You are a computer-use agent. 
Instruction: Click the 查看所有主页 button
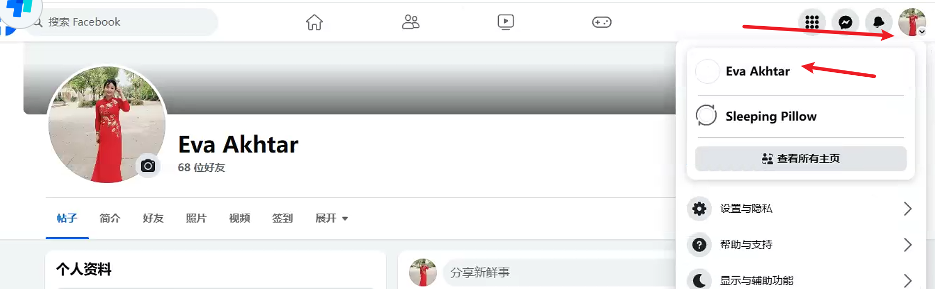[801, 159]
